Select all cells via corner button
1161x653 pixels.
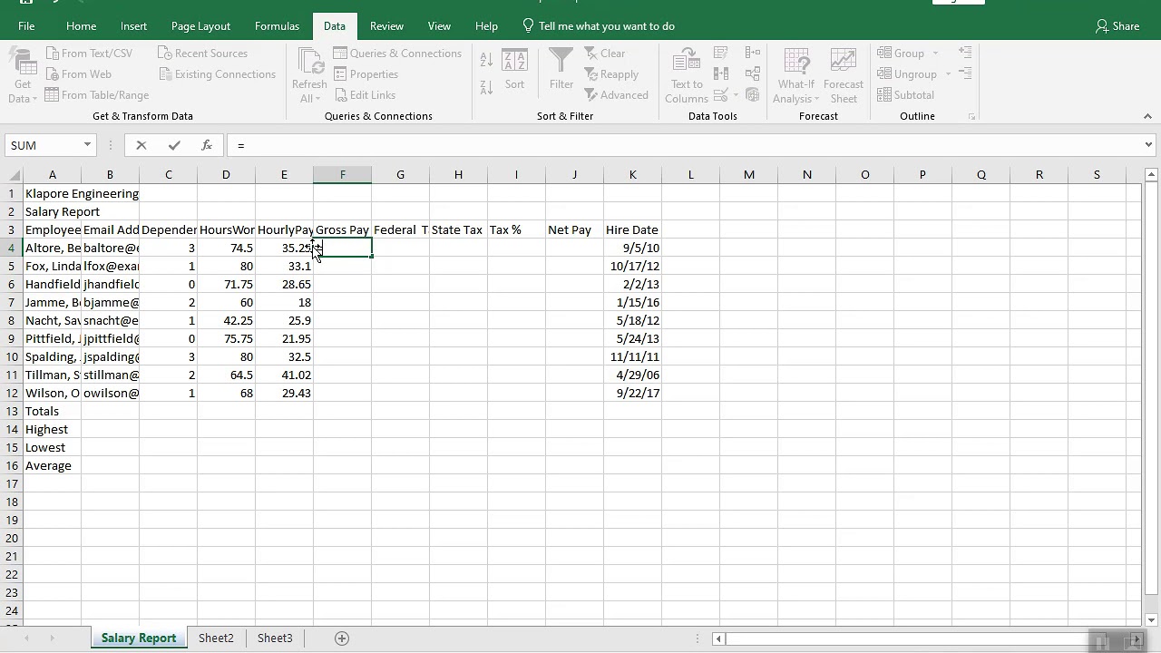[12, 174]
